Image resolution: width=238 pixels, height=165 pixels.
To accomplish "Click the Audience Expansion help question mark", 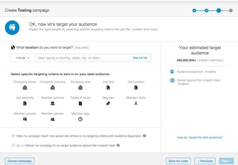I will pos(144,136).
